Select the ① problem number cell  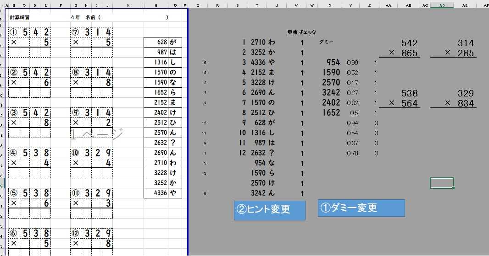14,32
